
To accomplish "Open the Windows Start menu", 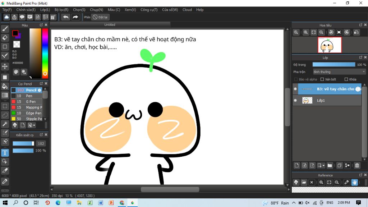I will pos(5,203).
